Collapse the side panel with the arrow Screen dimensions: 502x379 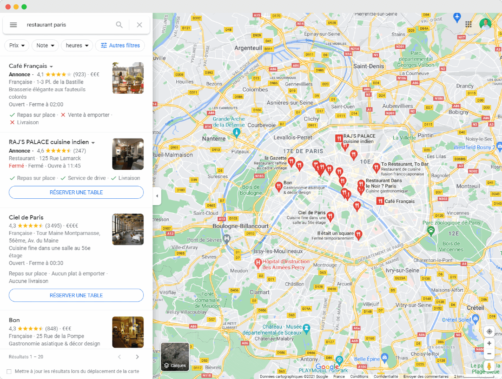coord(157,196)
